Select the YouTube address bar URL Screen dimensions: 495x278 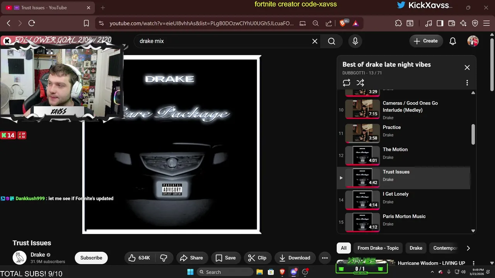tap(201, 23)
